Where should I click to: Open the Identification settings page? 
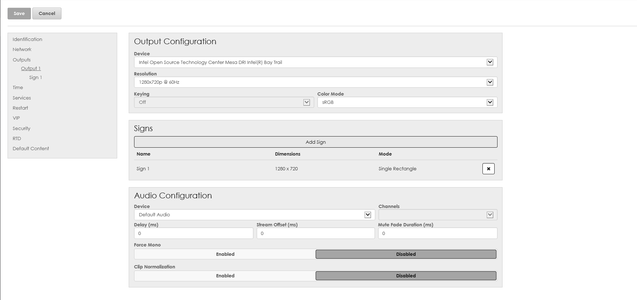pyautogui.click(x=27, y=39)
